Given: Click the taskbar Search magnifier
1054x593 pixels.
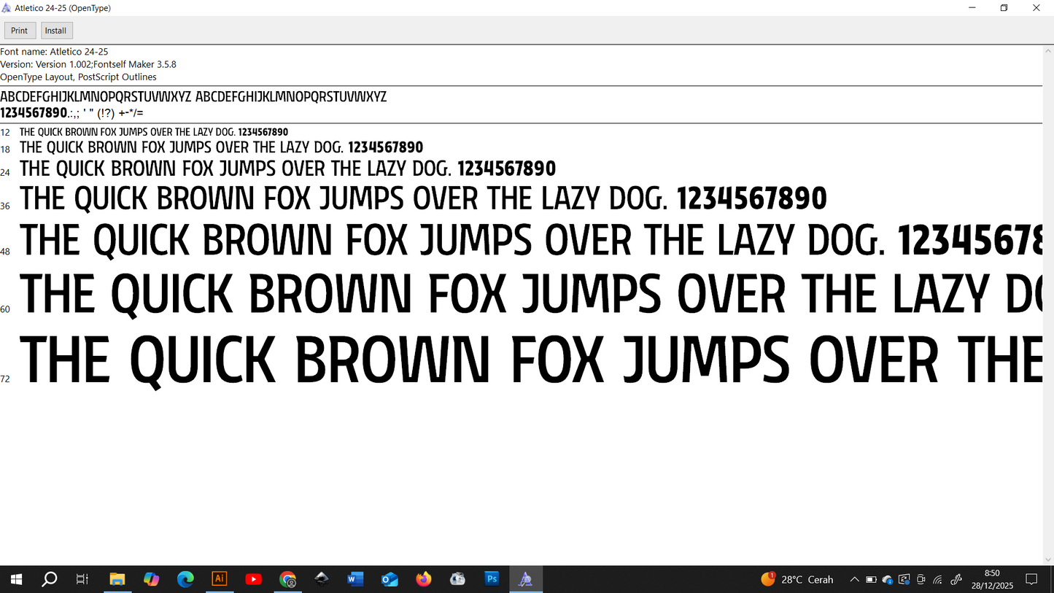Looking at the screenshot, I should pos(49,579).
